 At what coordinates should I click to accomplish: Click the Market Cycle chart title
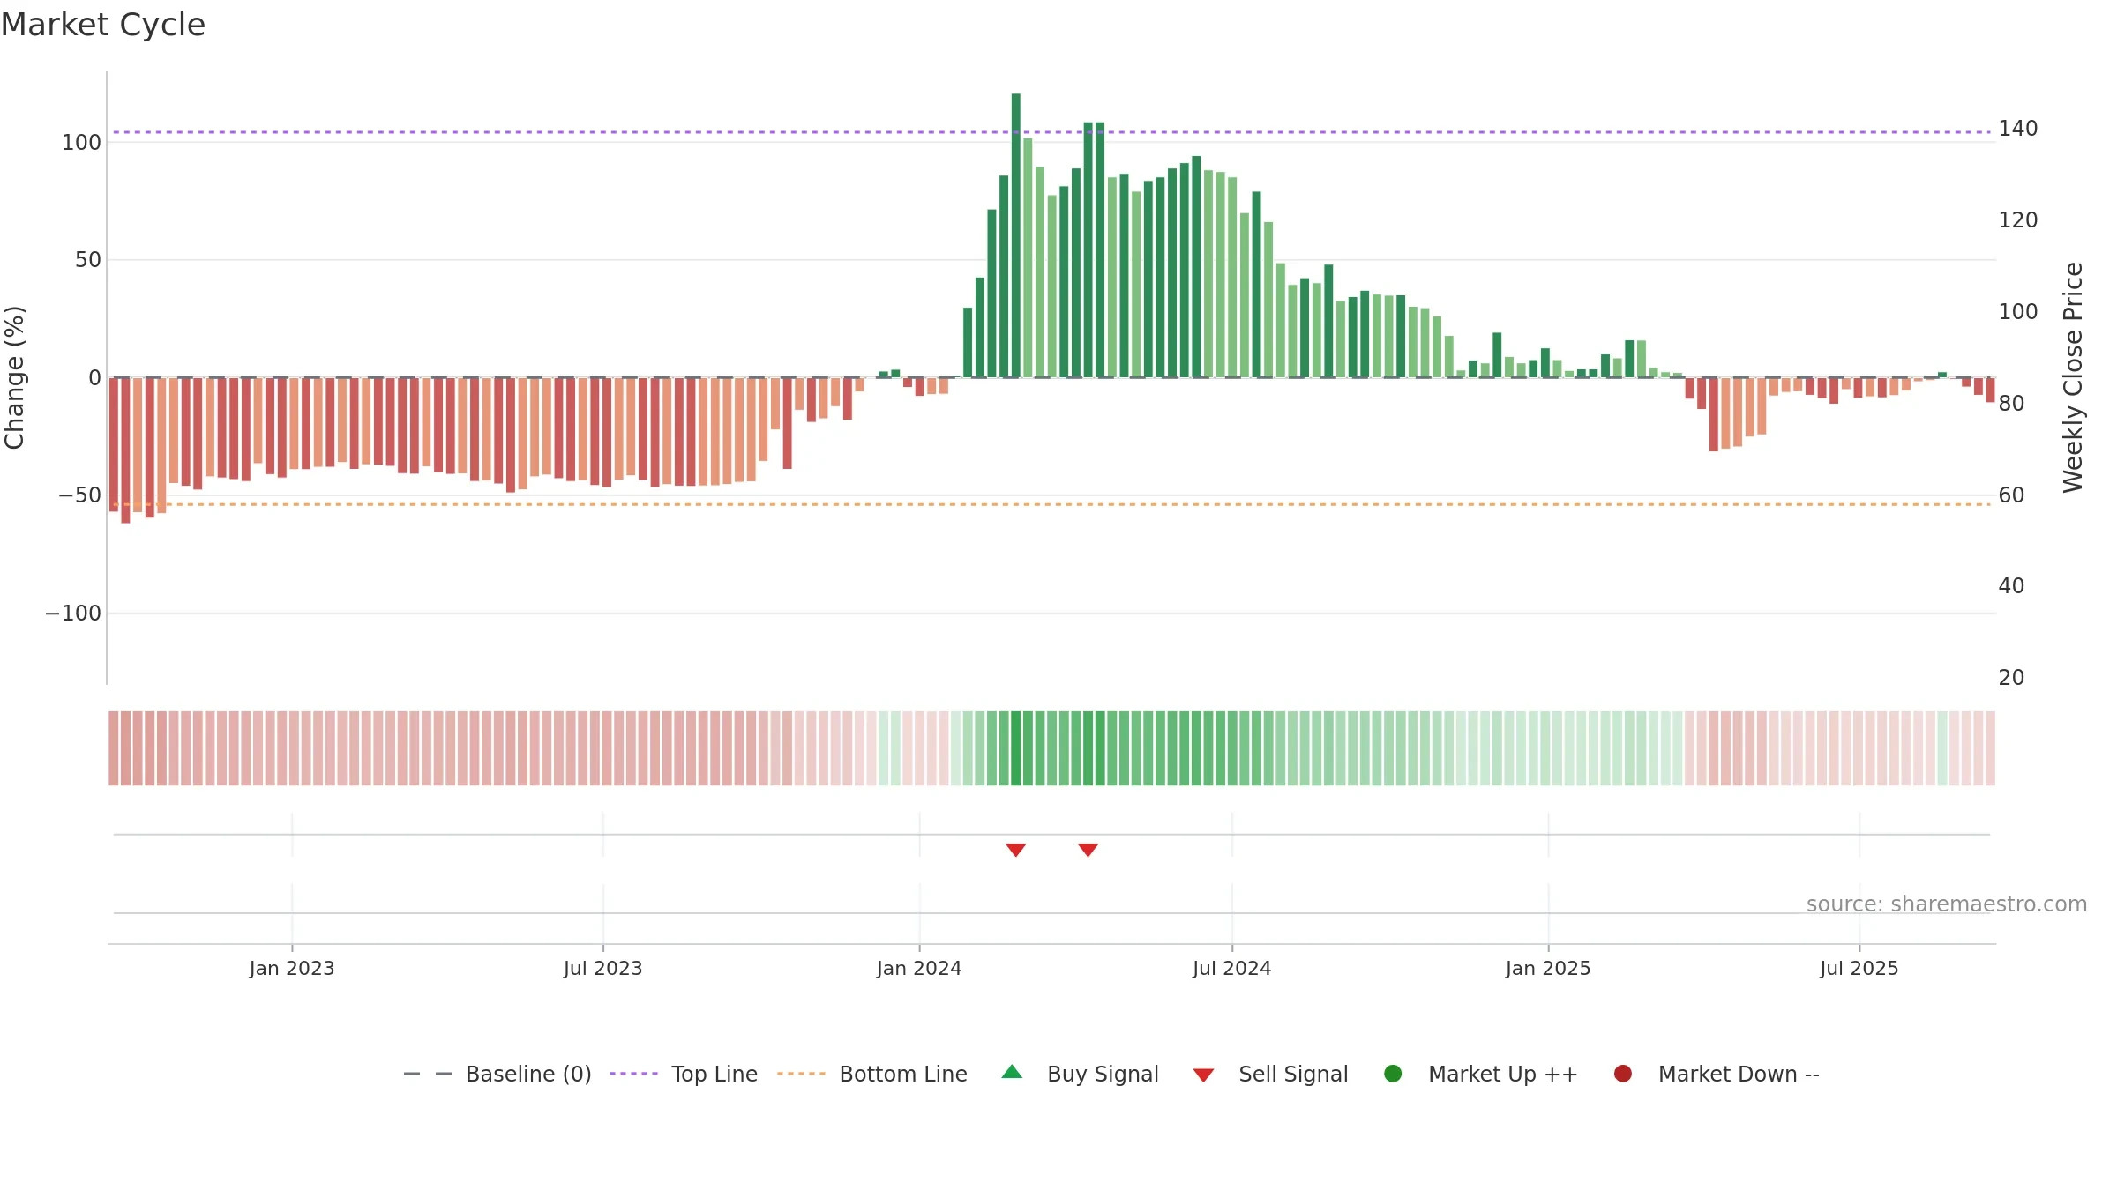[103, 25]
